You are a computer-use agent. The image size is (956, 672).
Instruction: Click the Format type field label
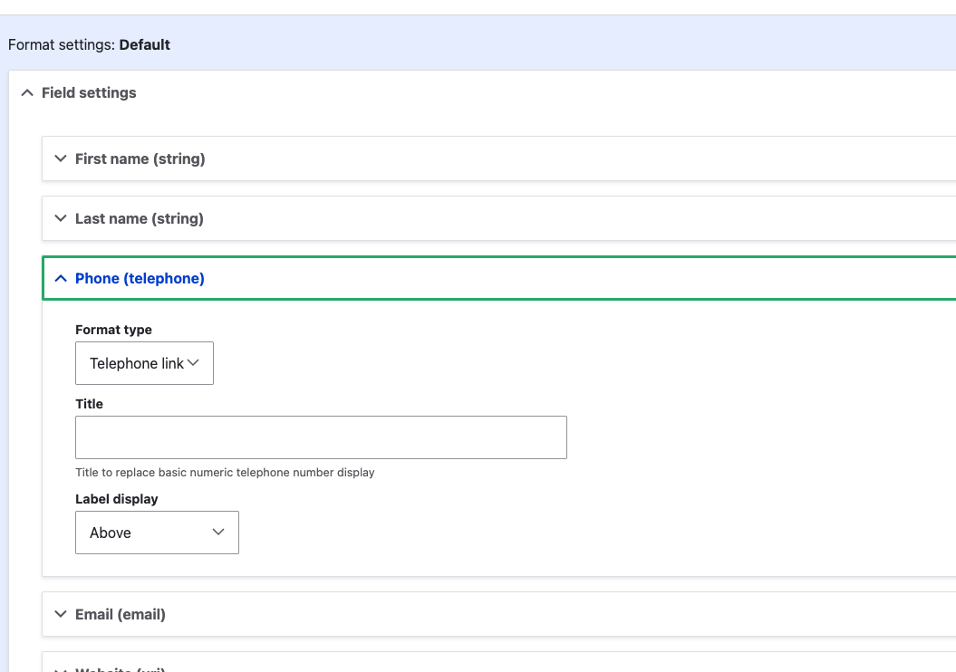tap(113, 330)
